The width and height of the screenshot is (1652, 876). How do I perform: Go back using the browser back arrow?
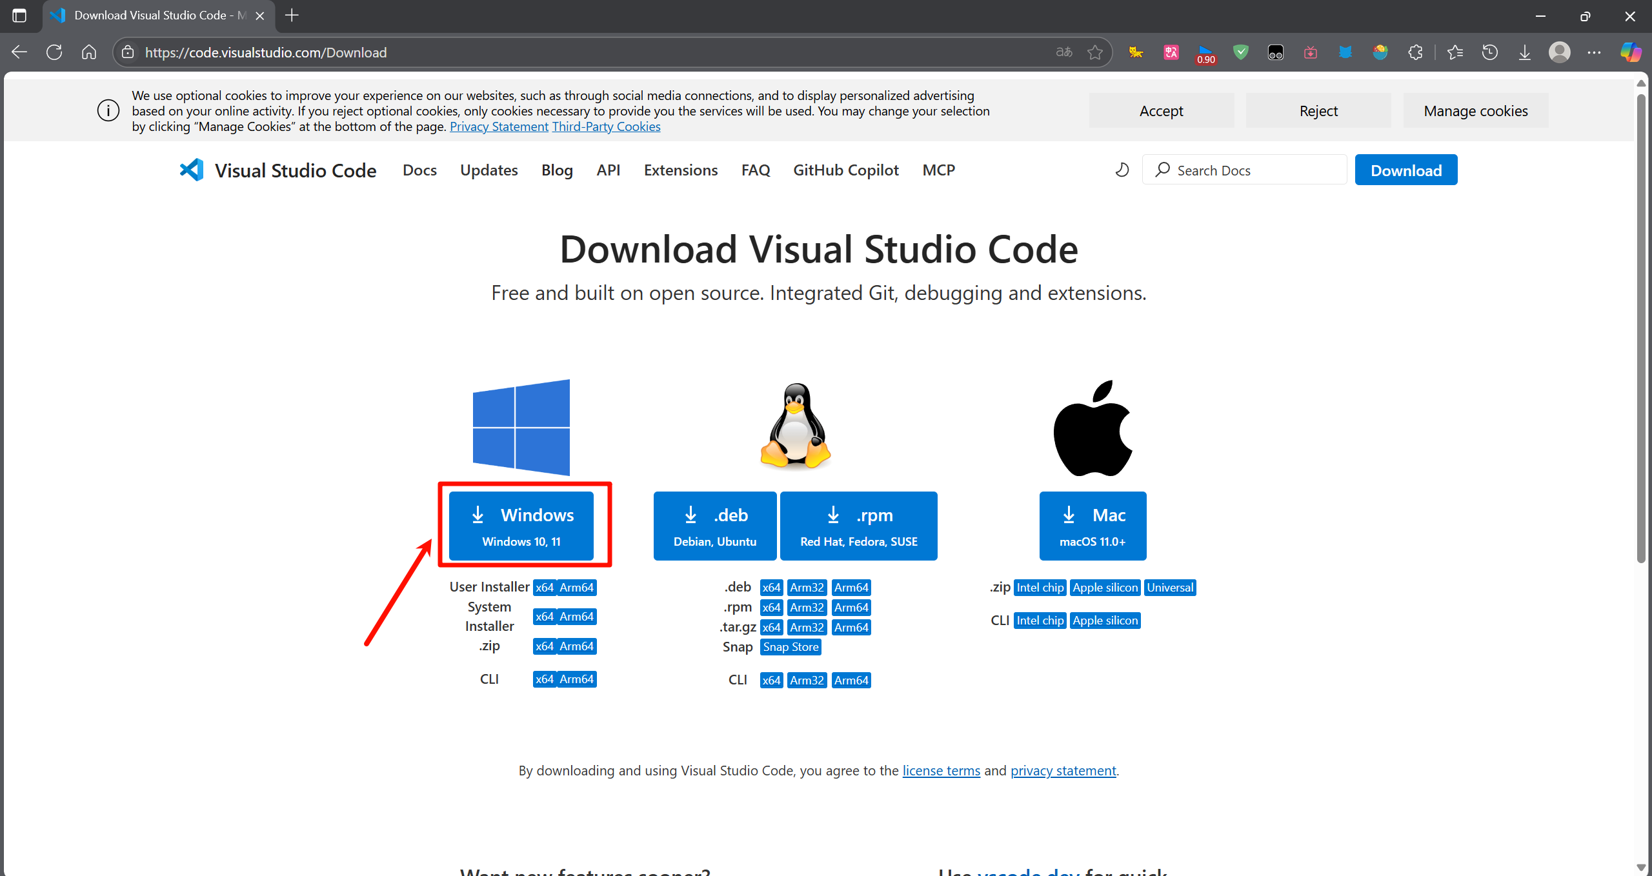(19, 52)
